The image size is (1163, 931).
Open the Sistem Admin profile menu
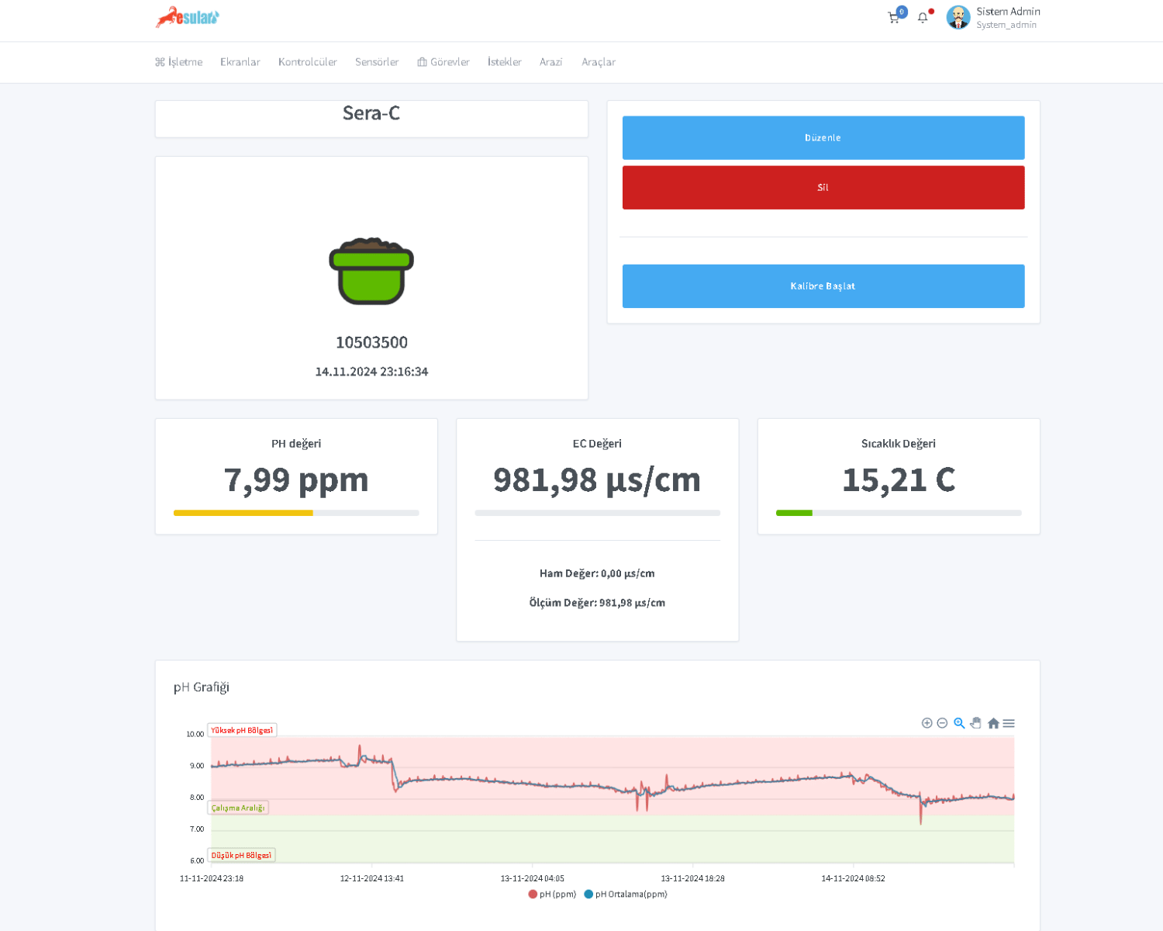click(993, 18)
